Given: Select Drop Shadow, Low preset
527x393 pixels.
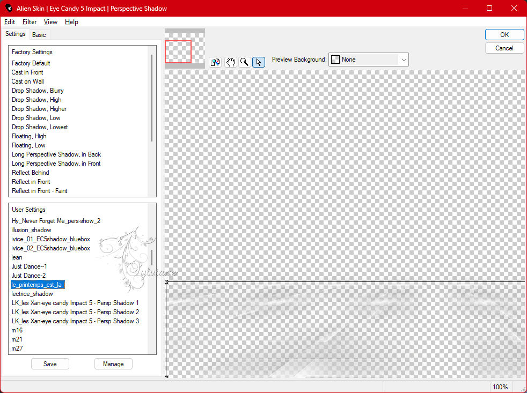Looking at the screenshot, I should point(36,117).
